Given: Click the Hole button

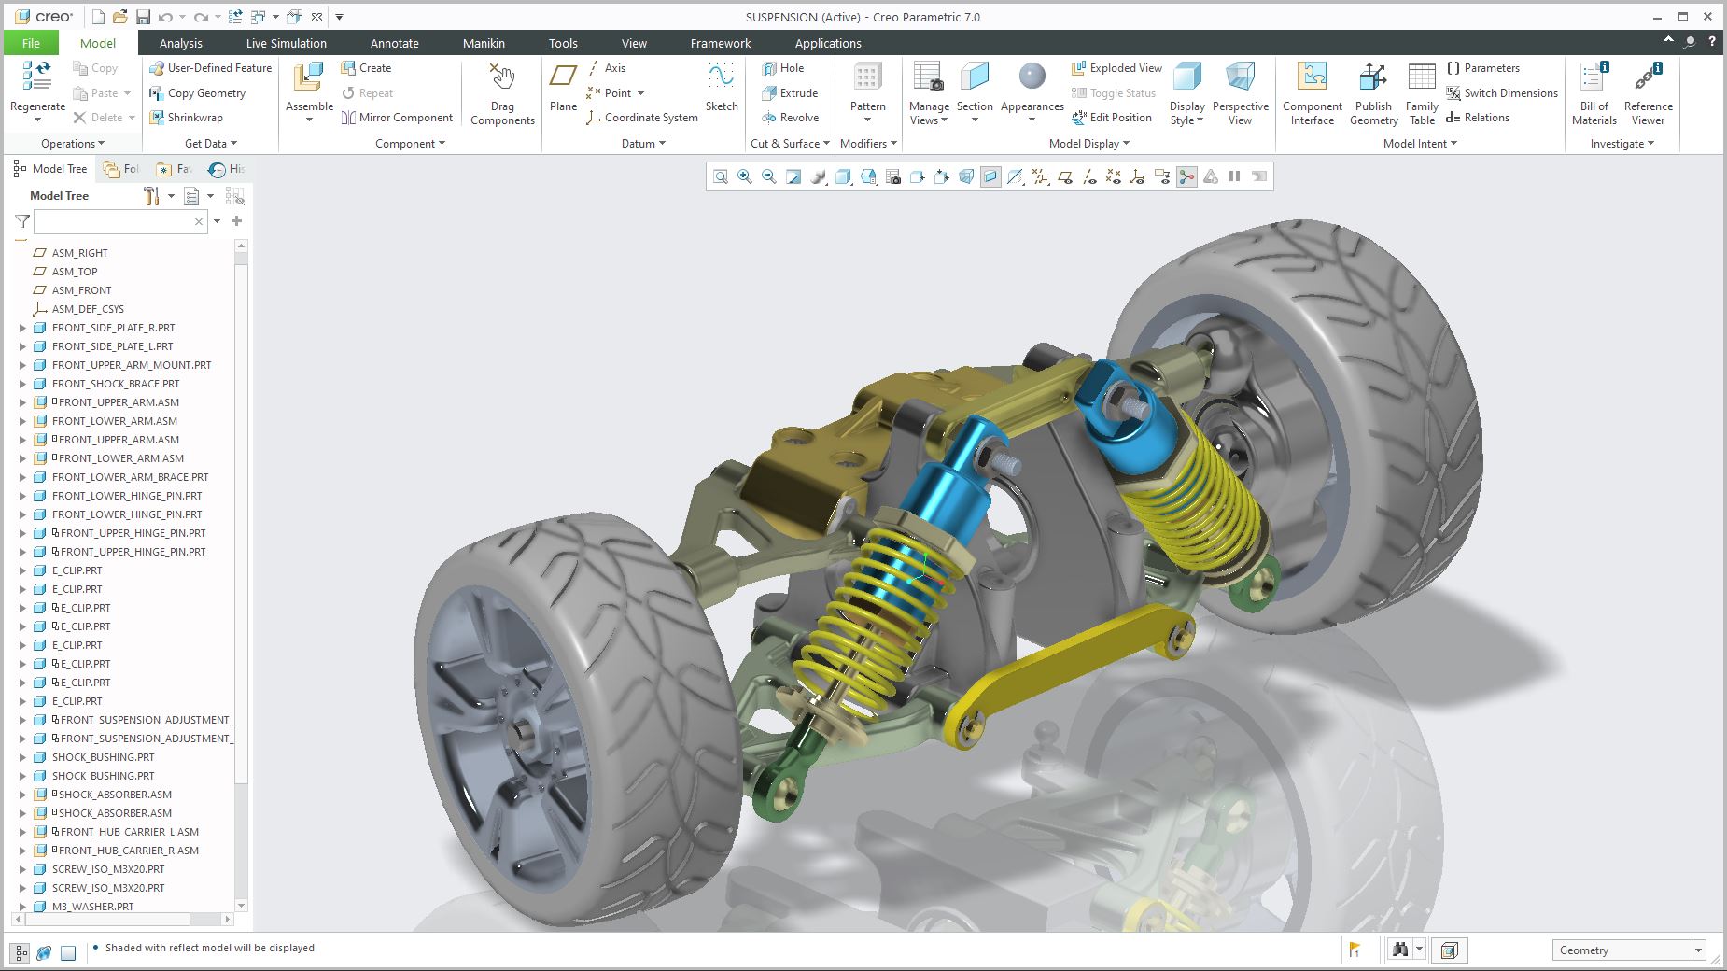Looking at the screenshot, I should 782,68.
